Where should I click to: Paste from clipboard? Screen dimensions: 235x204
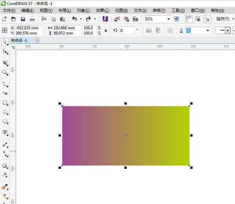pyautogui.click(x=63, y=19)
